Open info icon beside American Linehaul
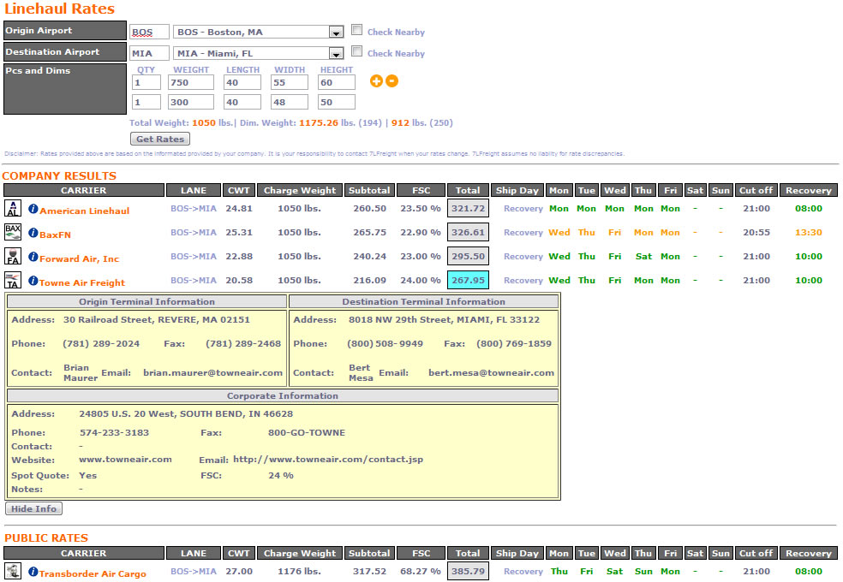 click(x=33, y=209)
